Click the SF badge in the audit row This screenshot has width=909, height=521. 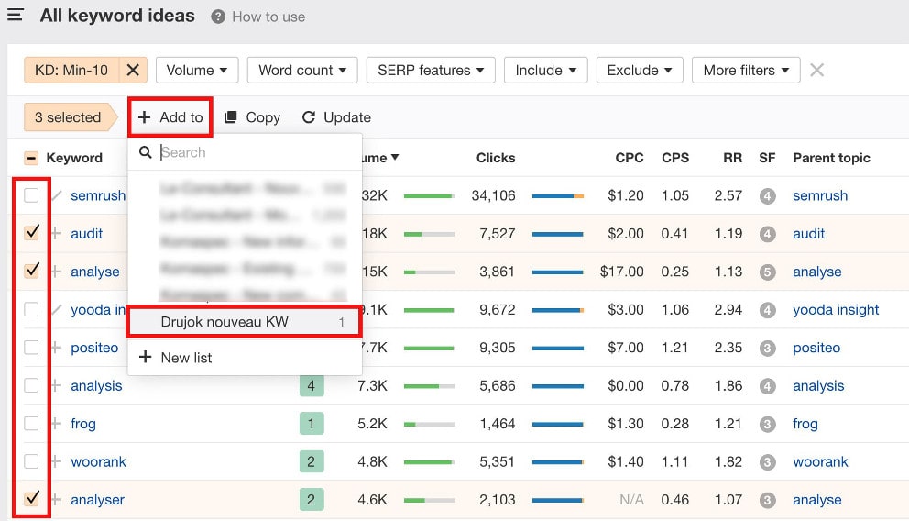(x=767, y=235)
